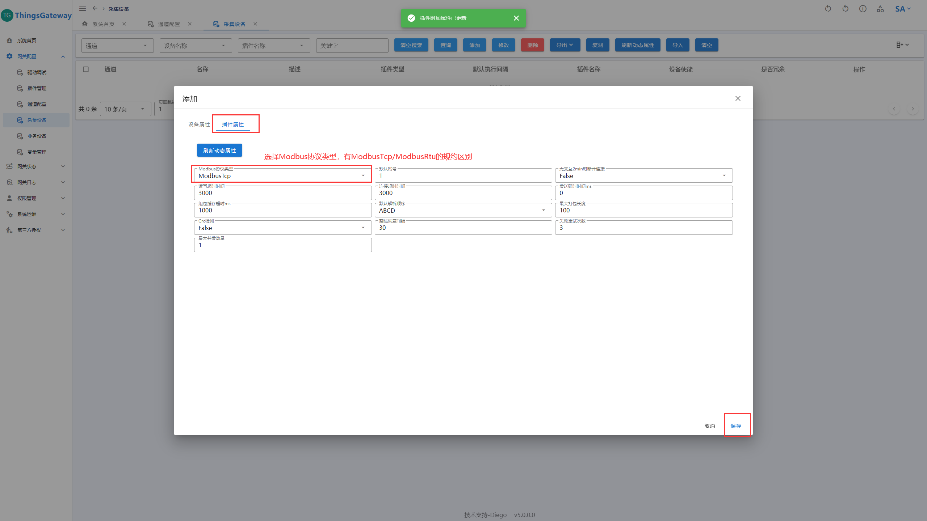The width and height of the screenshot is (927, 521).
Task: Close the 添加 dialog with X
Action: (738, 98)
